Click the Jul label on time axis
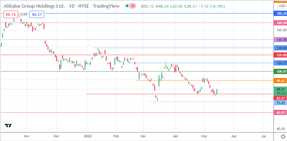This screenshot has width=287, height=141. coord(264,136)
